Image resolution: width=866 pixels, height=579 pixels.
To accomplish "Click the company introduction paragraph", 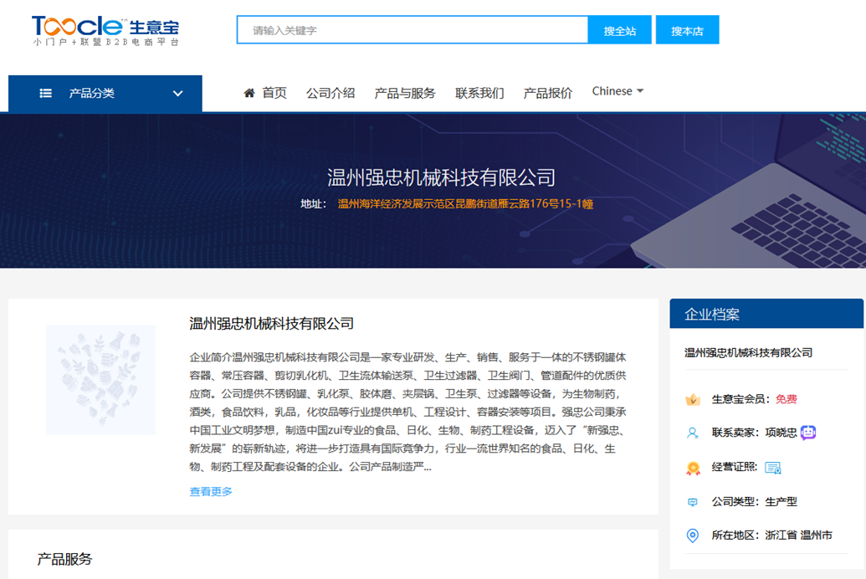I will pos(407,412).
